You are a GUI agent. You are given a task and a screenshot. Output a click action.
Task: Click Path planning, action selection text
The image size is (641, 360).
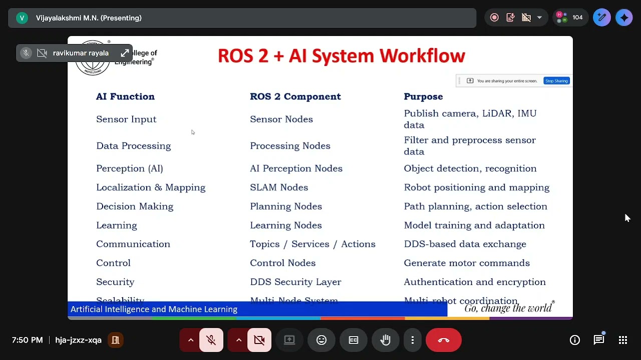pyautogui.click(x=476, y=206)
